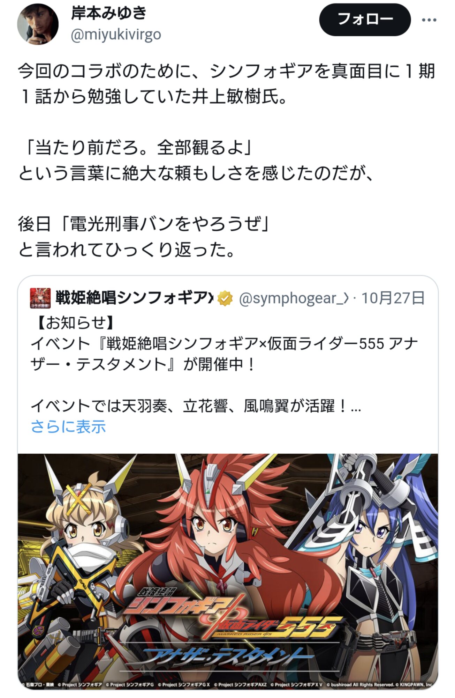Click the quoted Symphogear account avatar
The image size is (455, 698).
point(40,298)
